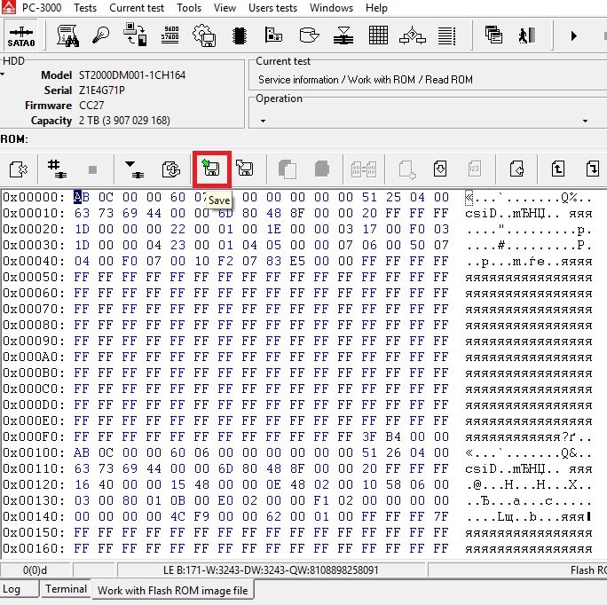
Task: Open the Users tests menu
Action: pos(272,8)
